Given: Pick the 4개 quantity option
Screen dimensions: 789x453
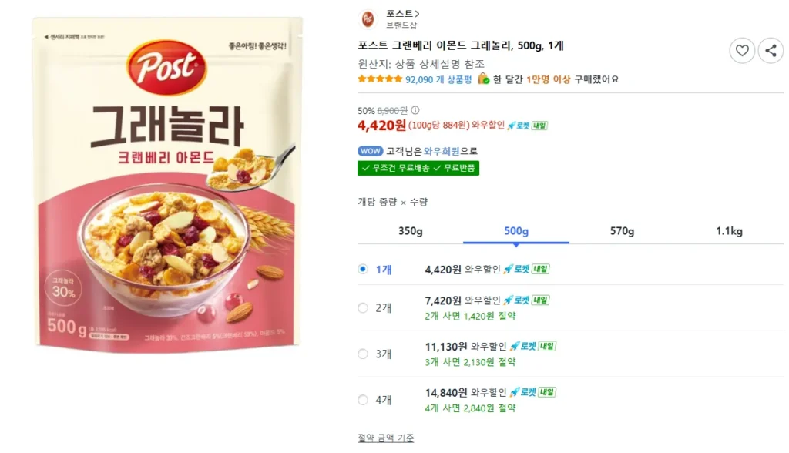Looking at the screenshot, I should click(x=362, y=400).
